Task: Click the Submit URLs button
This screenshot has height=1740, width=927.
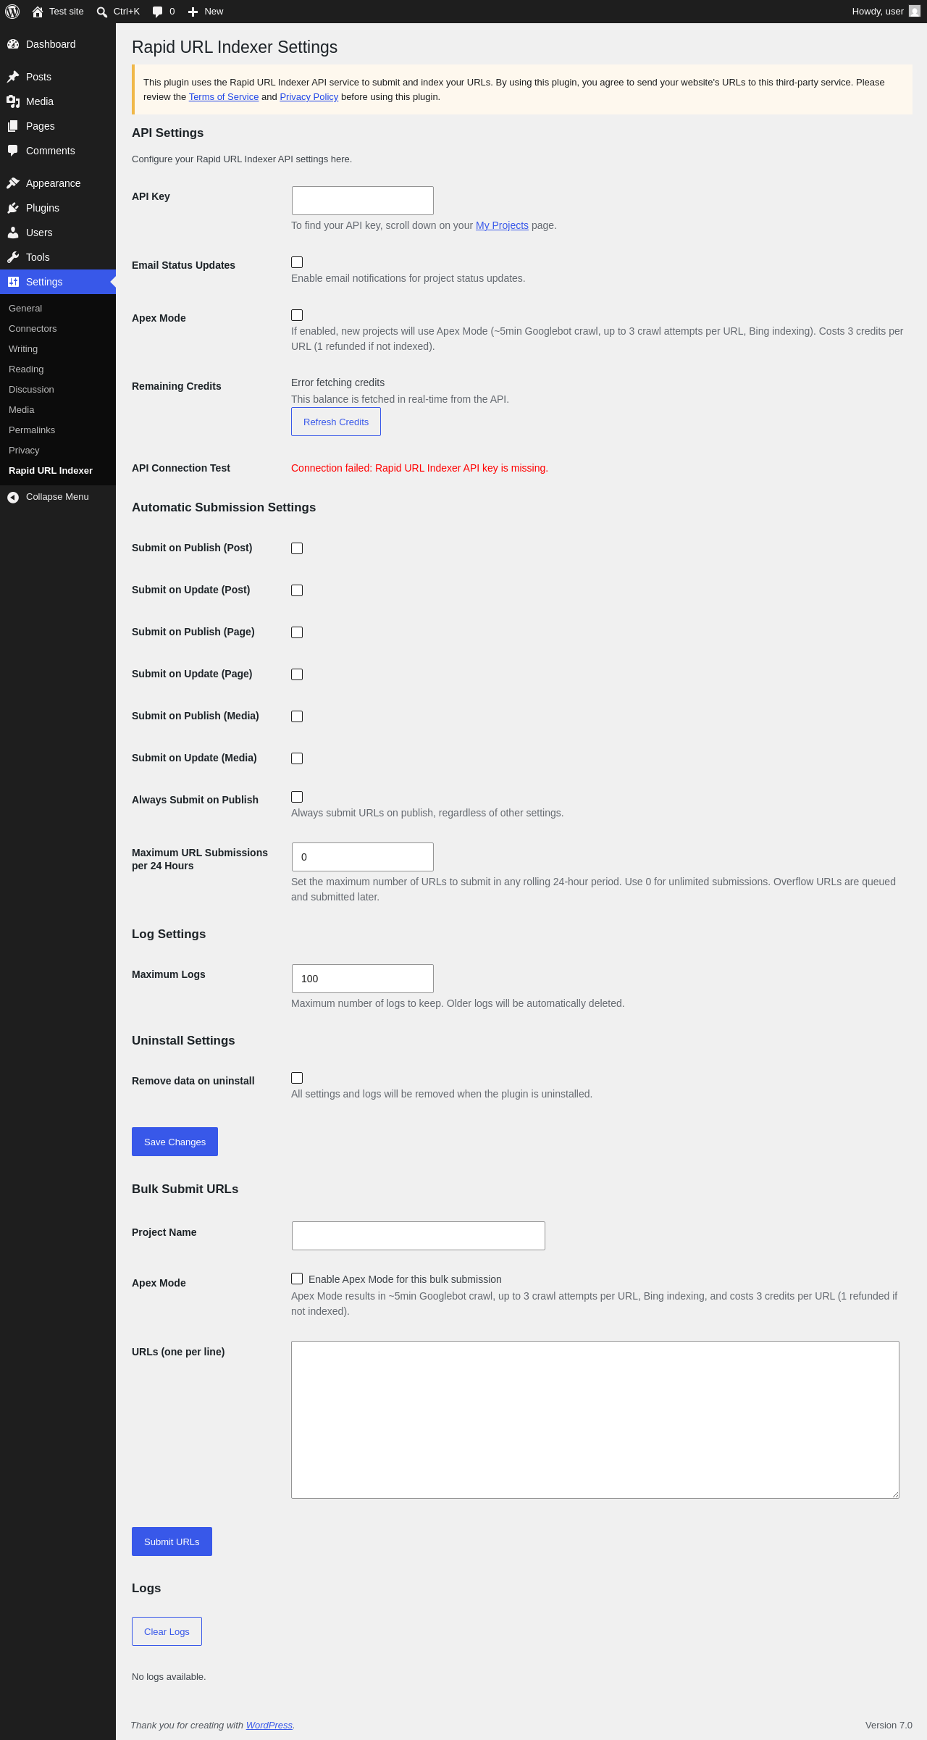Action: [x=172, y=1542]
